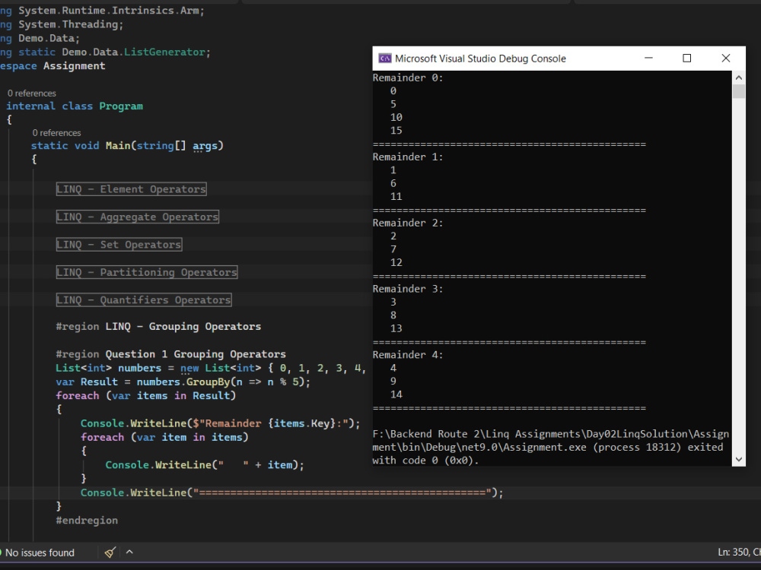
Task: Click '#region LINQ - Grouping Operators' line
Action: click(x=158, y=327)
